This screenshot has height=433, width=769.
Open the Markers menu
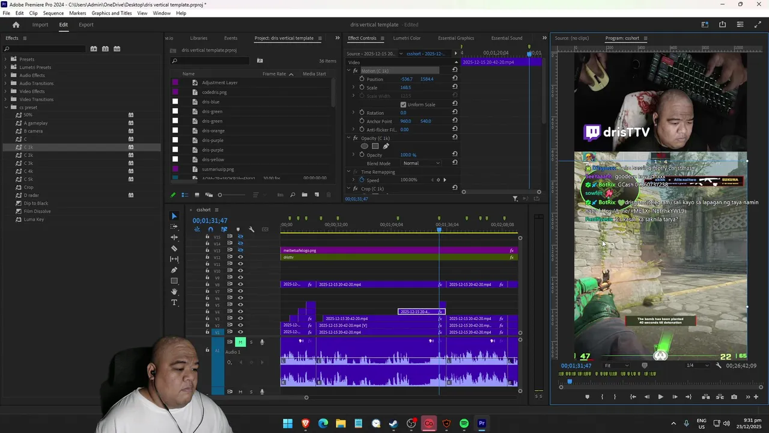tap(78, 13)
